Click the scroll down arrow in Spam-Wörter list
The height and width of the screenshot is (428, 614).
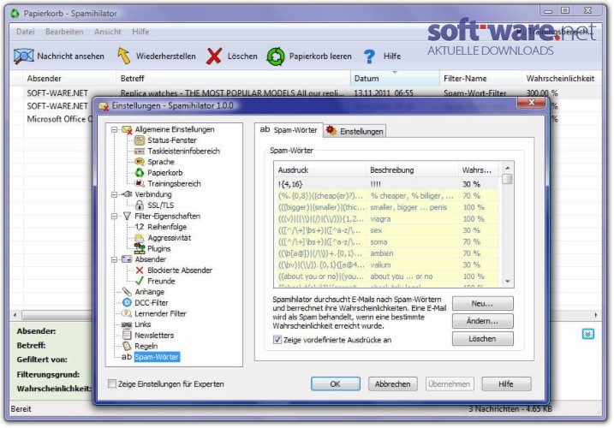click(x=508, y=281)
